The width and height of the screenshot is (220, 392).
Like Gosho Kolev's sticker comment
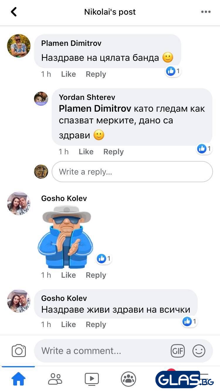click(x=68, y=275)
